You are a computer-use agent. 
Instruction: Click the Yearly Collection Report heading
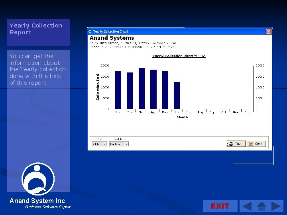(36, 29)
